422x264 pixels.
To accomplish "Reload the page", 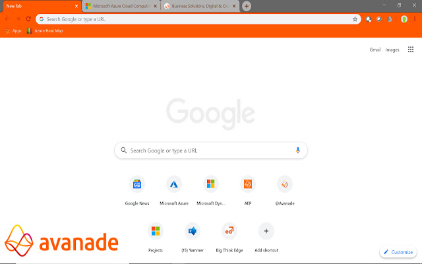I will tap(28, 19).
